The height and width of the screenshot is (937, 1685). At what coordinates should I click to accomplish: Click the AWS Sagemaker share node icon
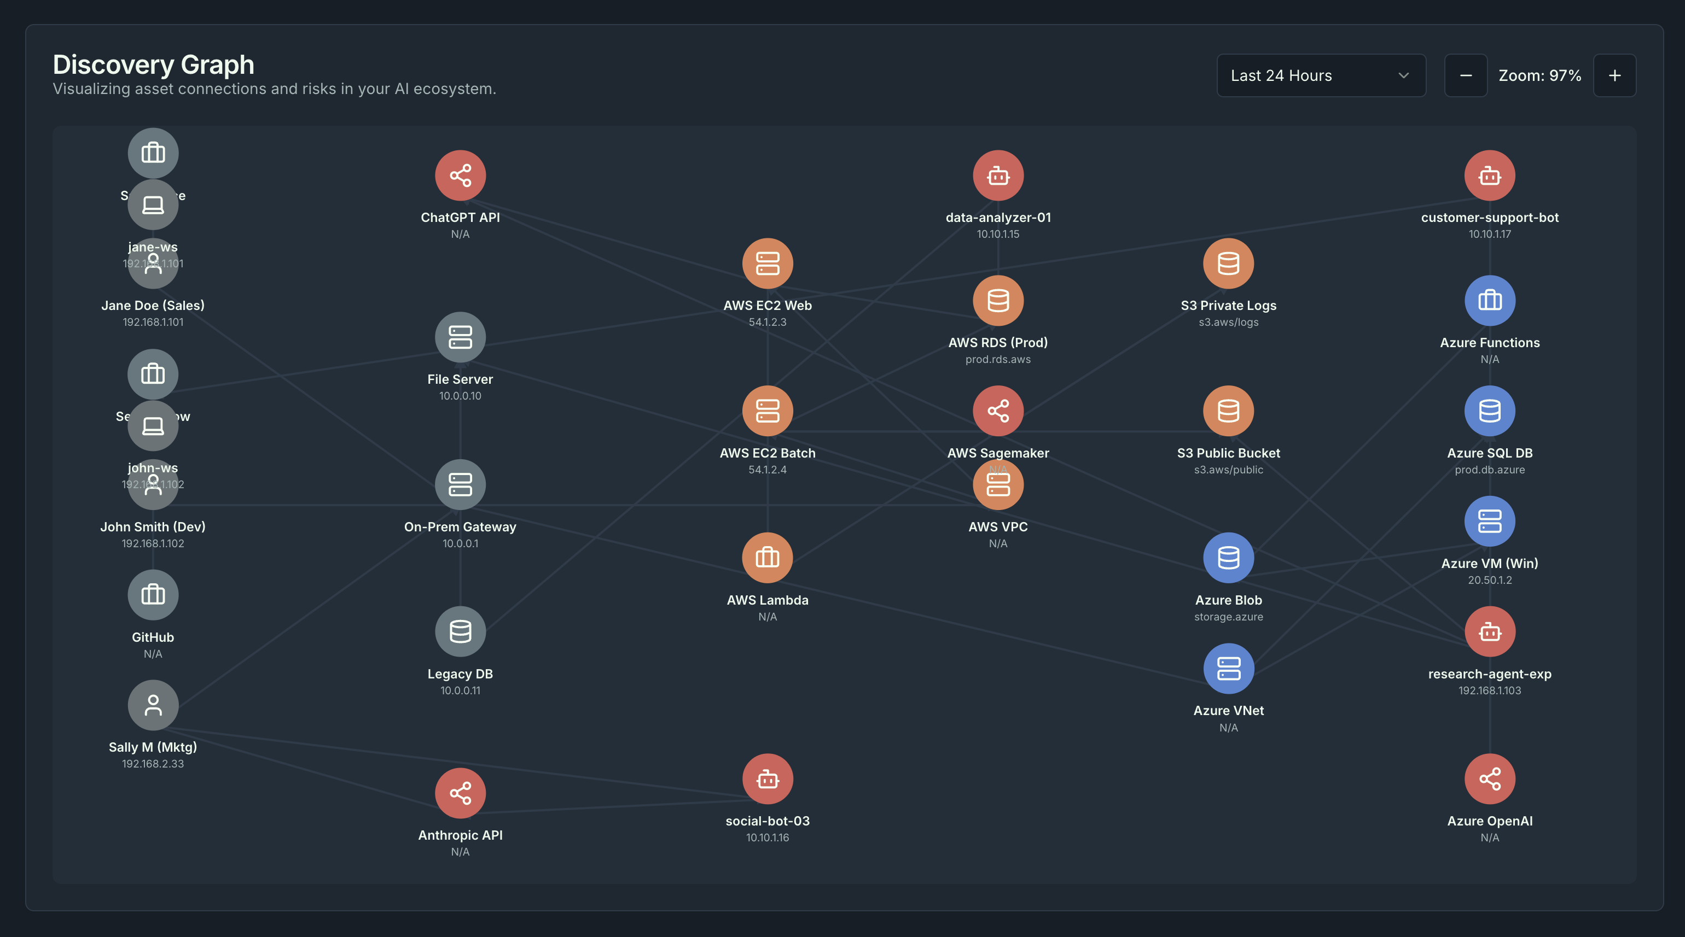pos(997,411)
